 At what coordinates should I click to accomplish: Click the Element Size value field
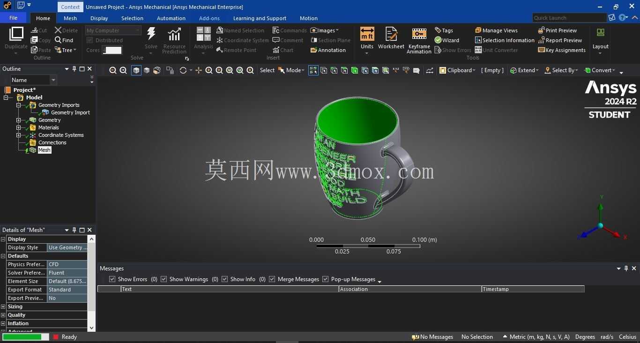point(67,281)
